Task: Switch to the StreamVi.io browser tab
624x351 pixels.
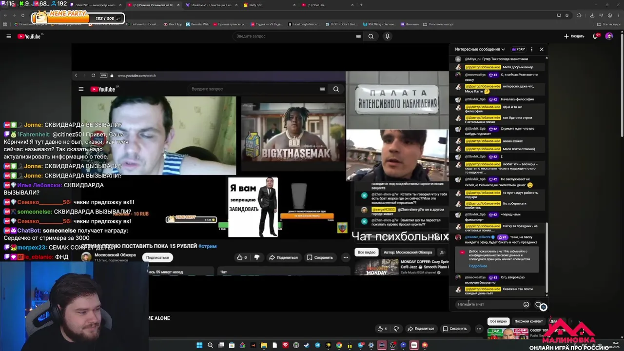Action: point(211,5)
